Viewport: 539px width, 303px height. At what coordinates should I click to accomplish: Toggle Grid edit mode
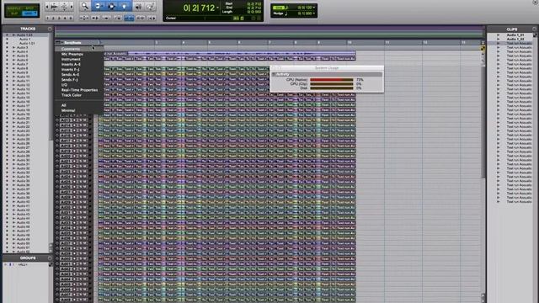[x=30, y=13]
